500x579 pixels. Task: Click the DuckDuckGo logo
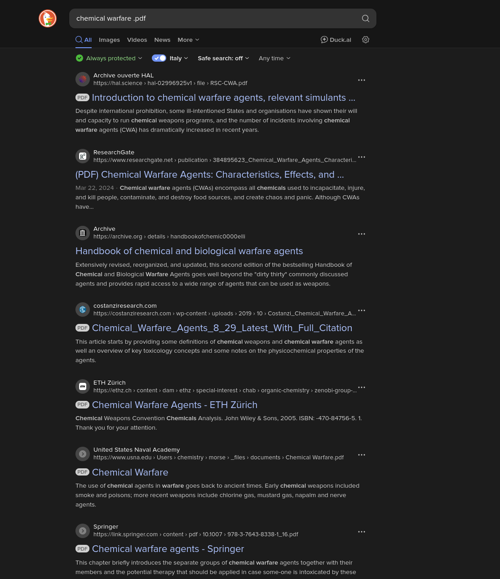coord(48,18)
